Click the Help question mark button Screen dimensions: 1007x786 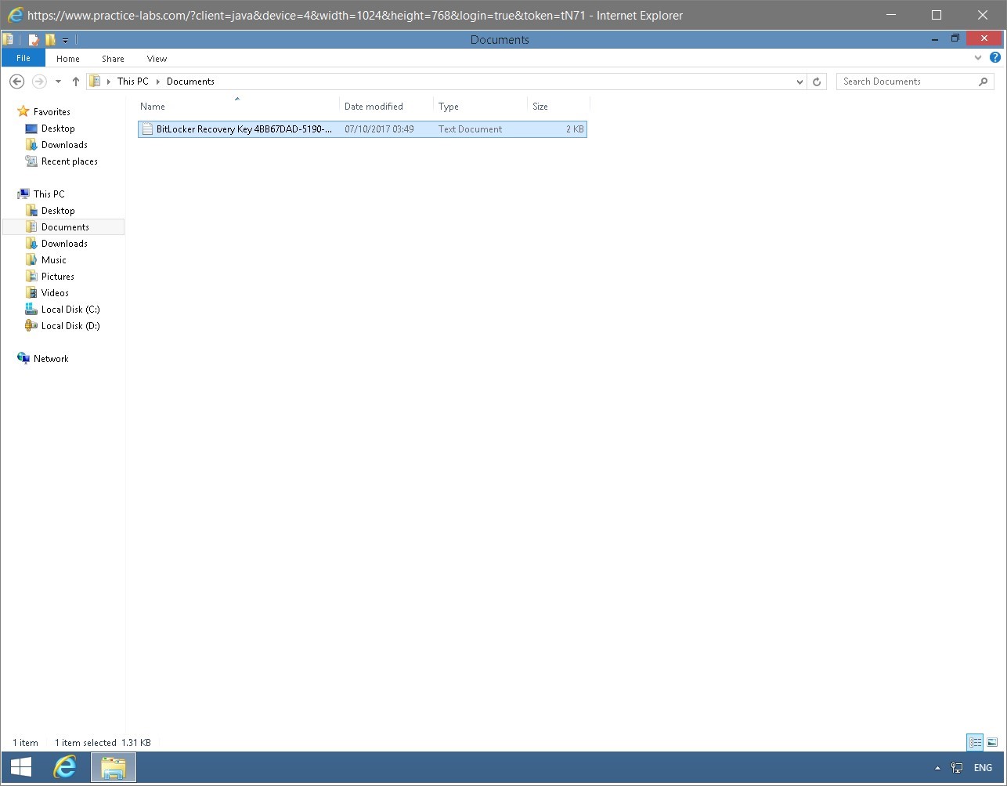[995, 57]
